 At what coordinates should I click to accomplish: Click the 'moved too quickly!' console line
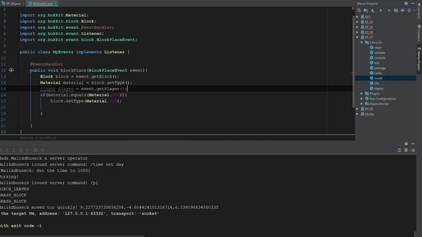(x=109, y=207)
